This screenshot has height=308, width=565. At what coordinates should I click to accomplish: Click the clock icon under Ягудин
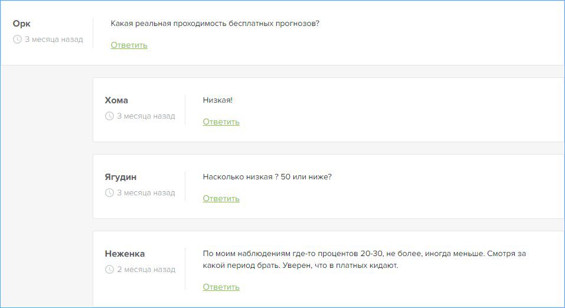109,193
